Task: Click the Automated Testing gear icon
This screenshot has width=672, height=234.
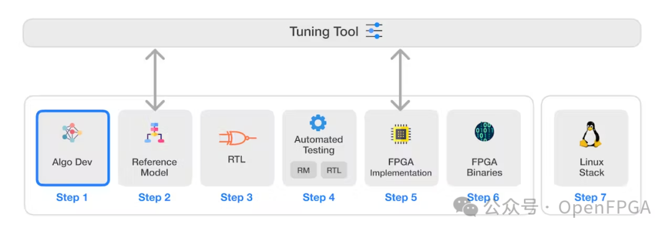Action: tap(318, 123)
